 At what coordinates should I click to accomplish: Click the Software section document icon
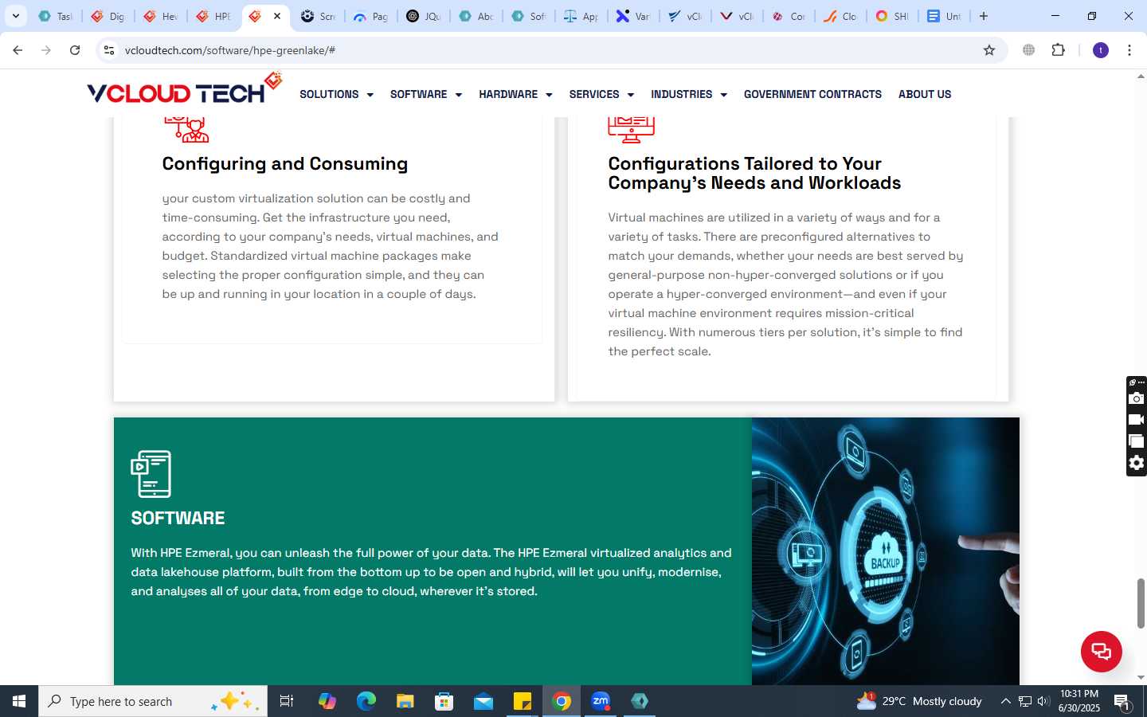coord(151,474)
